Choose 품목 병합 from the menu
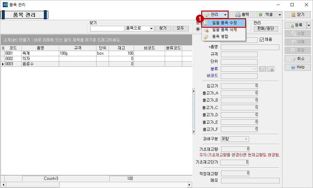The image size is (313, 188). coord(224,36)
